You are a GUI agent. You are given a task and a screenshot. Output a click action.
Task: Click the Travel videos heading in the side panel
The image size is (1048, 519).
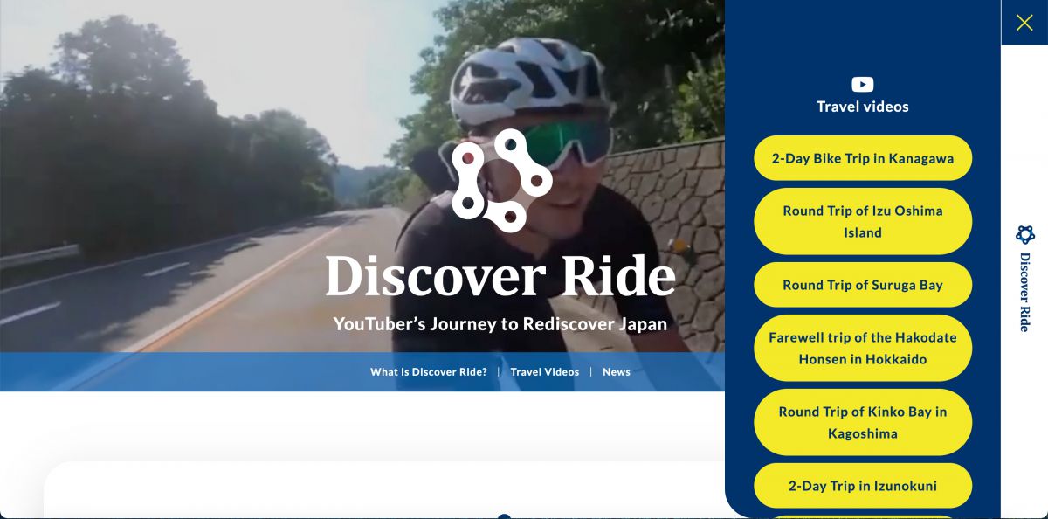(x=863, y=107)
